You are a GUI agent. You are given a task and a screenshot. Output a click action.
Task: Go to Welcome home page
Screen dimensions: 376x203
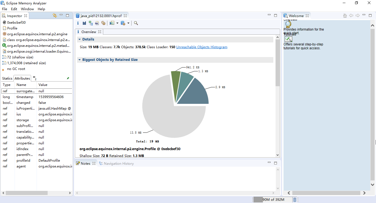(x=345, y=16)
